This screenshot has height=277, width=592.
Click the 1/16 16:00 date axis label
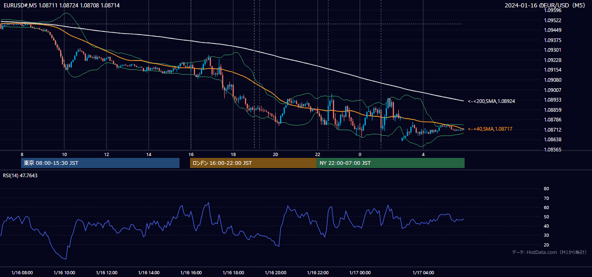click(x=191, y=273)
